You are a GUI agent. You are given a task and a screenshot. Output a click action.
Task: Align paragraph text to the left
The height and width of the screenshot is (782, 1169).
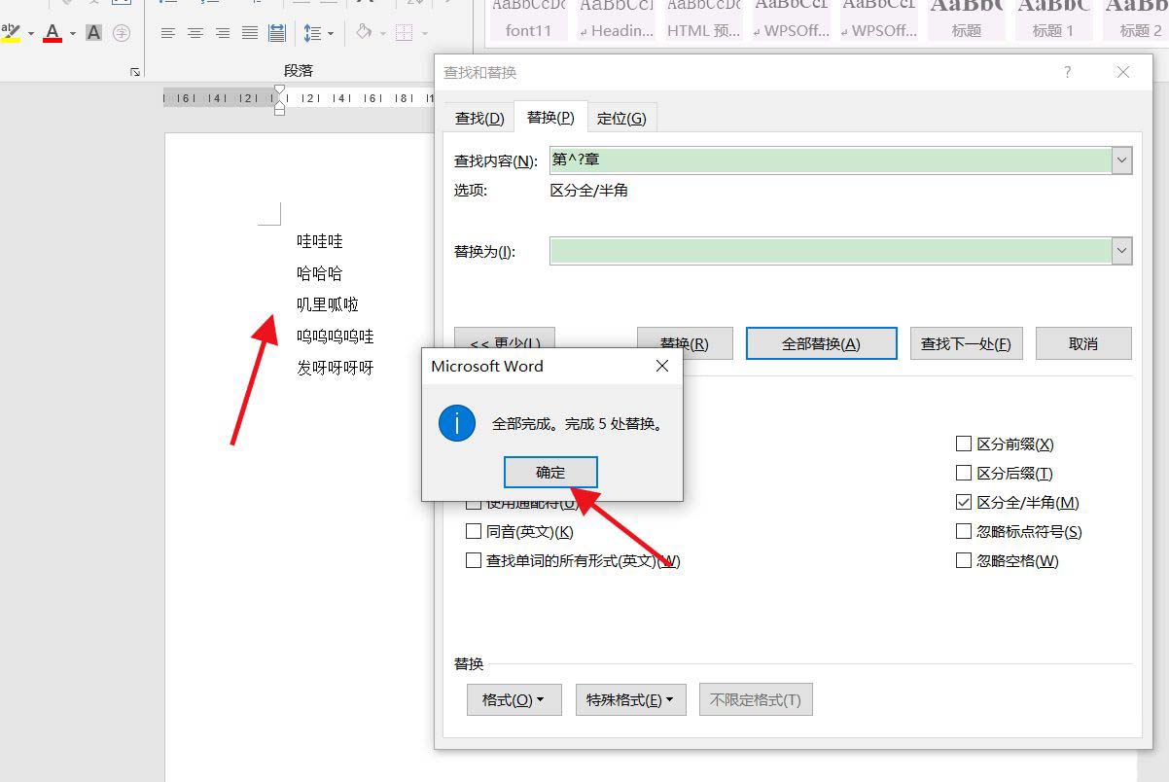click(168, 33)
